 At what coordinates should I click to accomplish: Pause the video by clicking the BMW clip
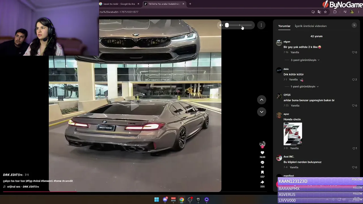pos(135,106)
